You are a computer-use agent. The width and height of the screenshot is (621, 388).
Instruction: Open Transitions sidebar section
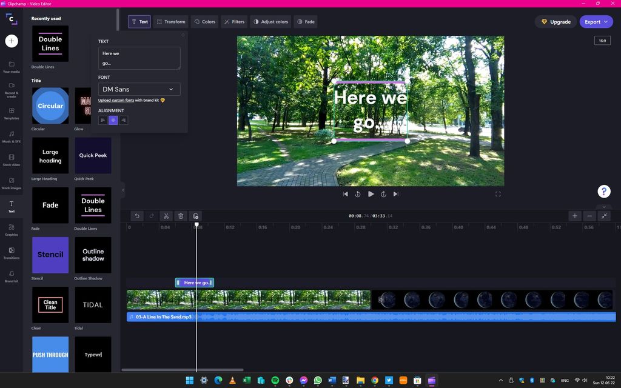12,253
